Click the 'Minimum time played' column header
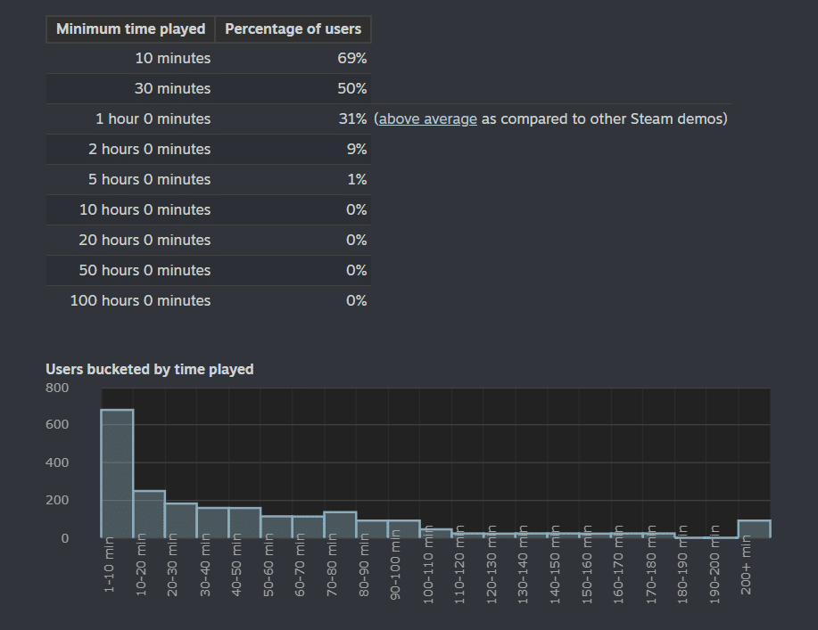The image size is (818, 630). (x=130, y=29)
